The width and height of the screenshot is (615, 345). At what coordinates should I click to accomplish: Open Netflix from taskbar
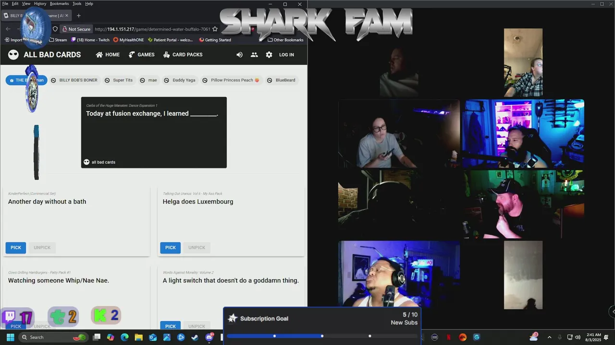click(449, 337)
